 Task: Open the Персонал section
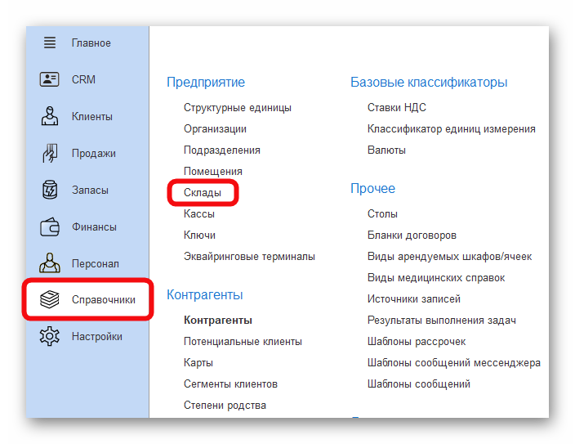(x=96, y=263)
